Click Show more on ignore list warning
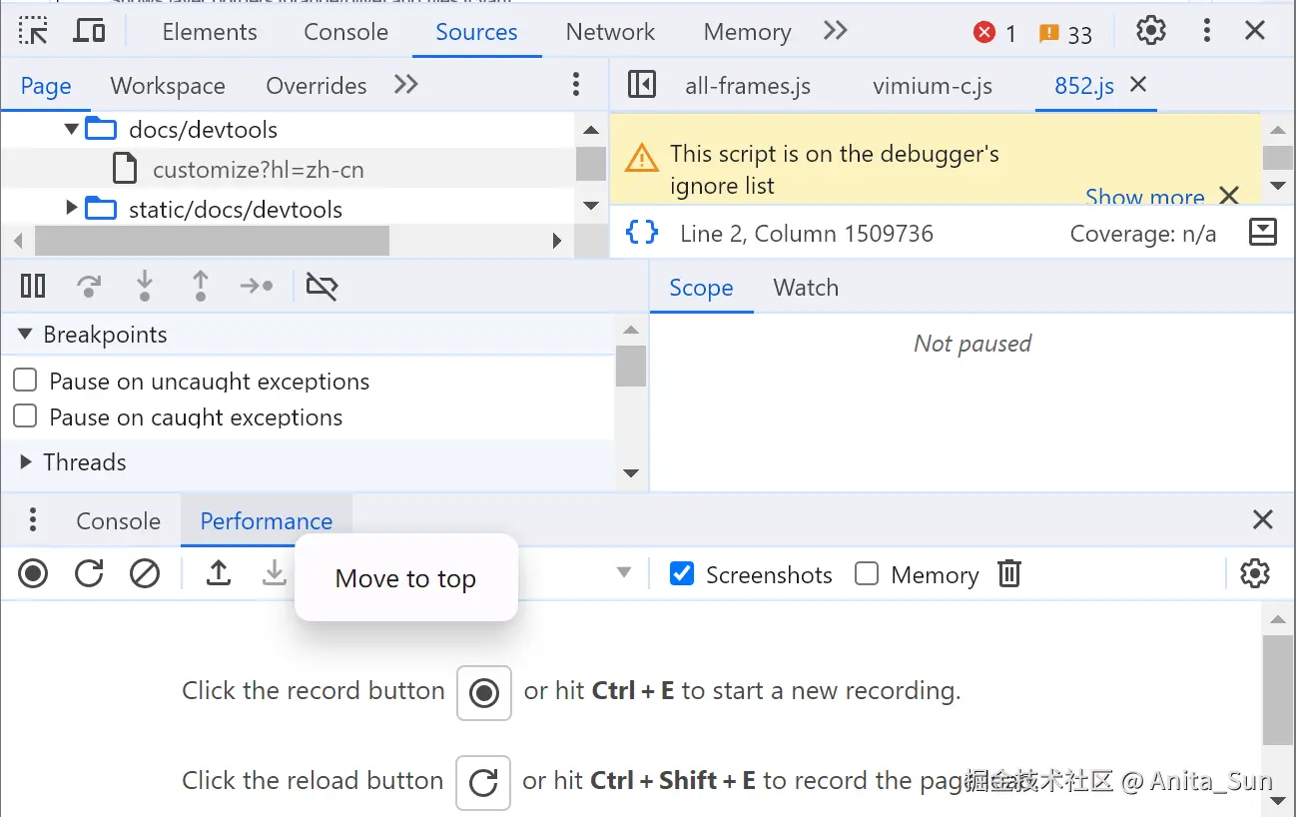The height and width of the screenshot is (817, 1296). pyautogui.click(x=1144, y=197)
